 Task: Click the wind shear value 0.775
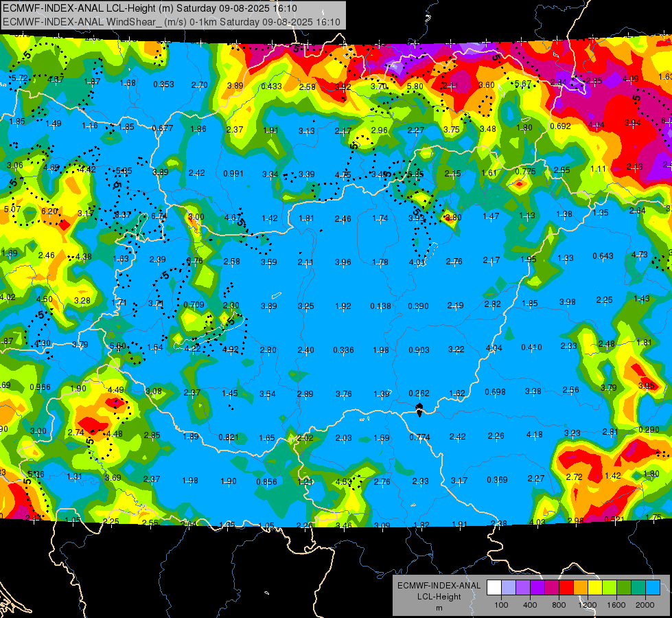point(525,171)
